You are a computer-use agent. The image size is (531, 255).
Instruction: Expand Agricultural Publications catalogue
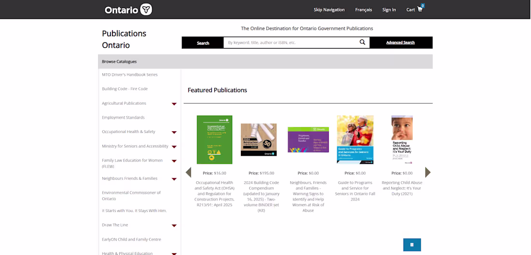point(174,104)
